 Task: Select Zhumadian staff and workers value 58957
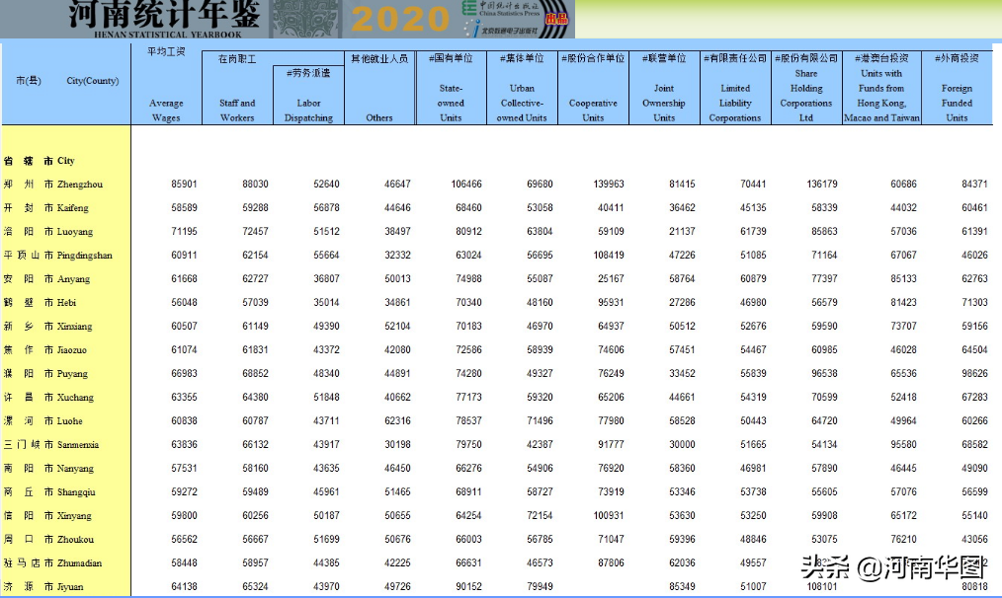point(255,562)
